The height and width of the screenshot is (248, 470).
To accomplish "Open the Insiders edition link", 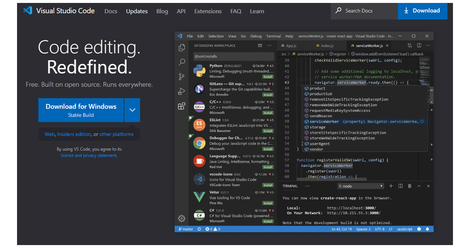I will coord(74,134).
